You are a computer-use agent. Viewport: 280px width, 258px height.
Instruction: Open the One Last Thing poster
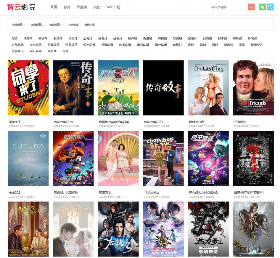click(x=208, y=88)
